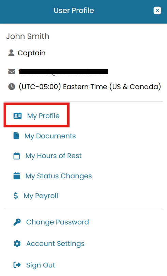Image resolution: width=167 pixels, height=276 pixels.
Task: Click the document file icon
Action: pyautogui.click(x=16, y=136)
